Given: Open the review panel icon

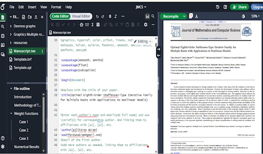Looking at the screenshot, I should pos(3,45).
